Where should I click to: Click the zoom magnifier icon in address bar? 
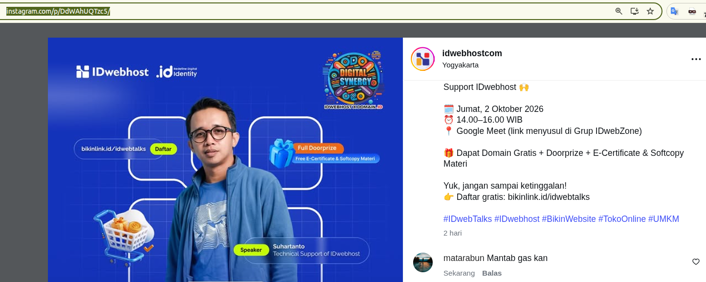619,11
